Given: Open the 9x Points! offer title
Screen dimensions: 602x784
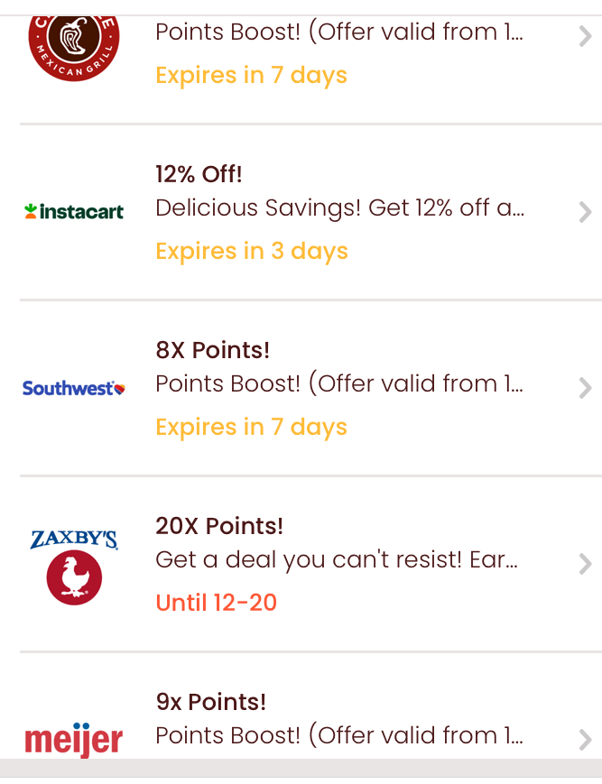Looking at the screenshot, I should tap(210, 702).
